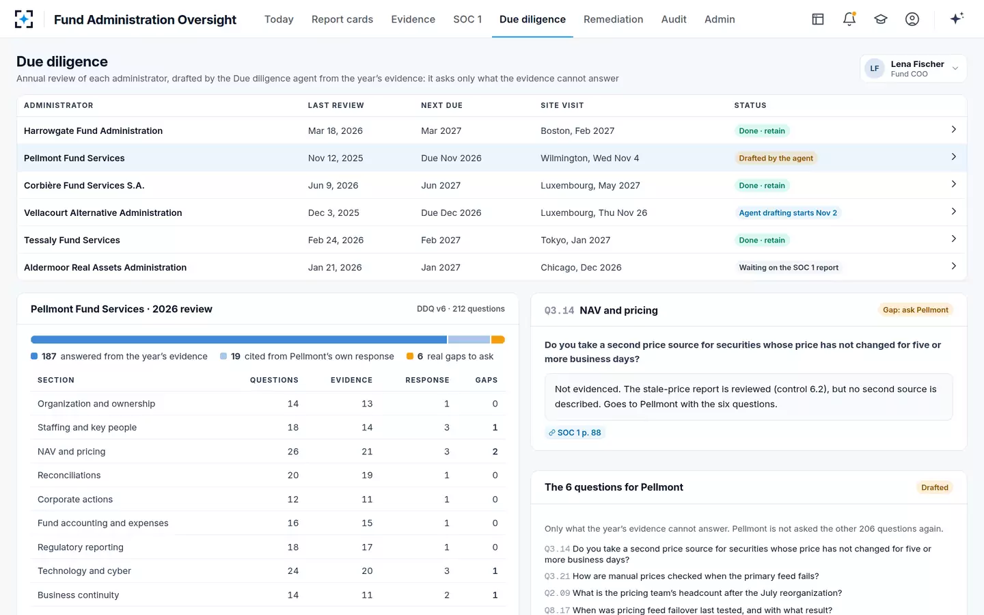
Task: Click the blue evidence progress bar segment
Action: (238, 340)
